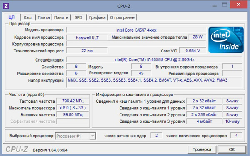Minimize the CPU-Z window
The width and height of the screenshot is (250, 156).
(215, 5)
